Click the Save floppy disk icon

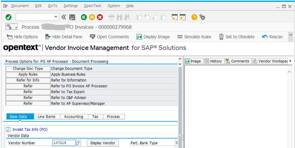(x=72, y=17)
